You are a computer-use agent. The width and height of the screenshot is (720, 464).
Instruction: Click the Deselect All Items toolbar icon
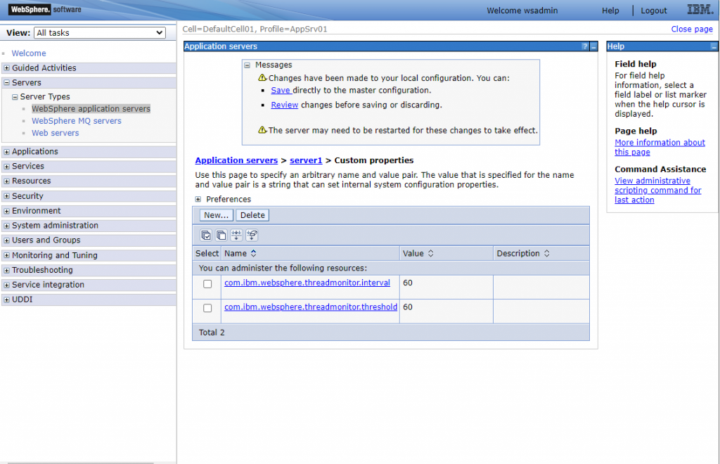coord(221,236)
